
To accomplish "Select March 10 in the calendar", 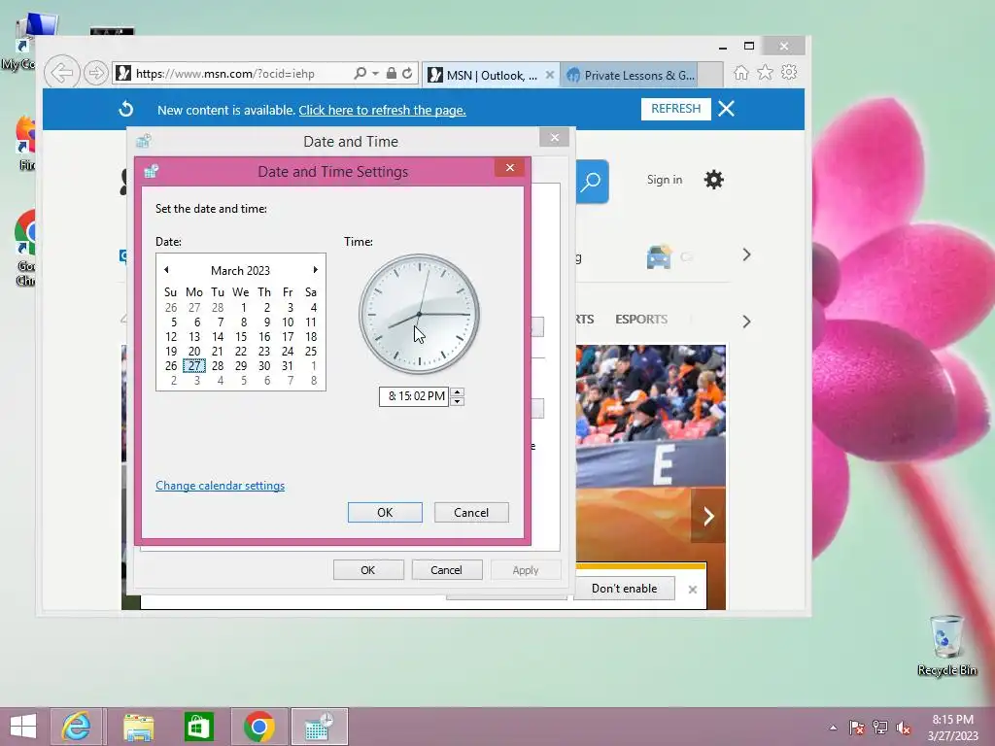I will [288, 322].
